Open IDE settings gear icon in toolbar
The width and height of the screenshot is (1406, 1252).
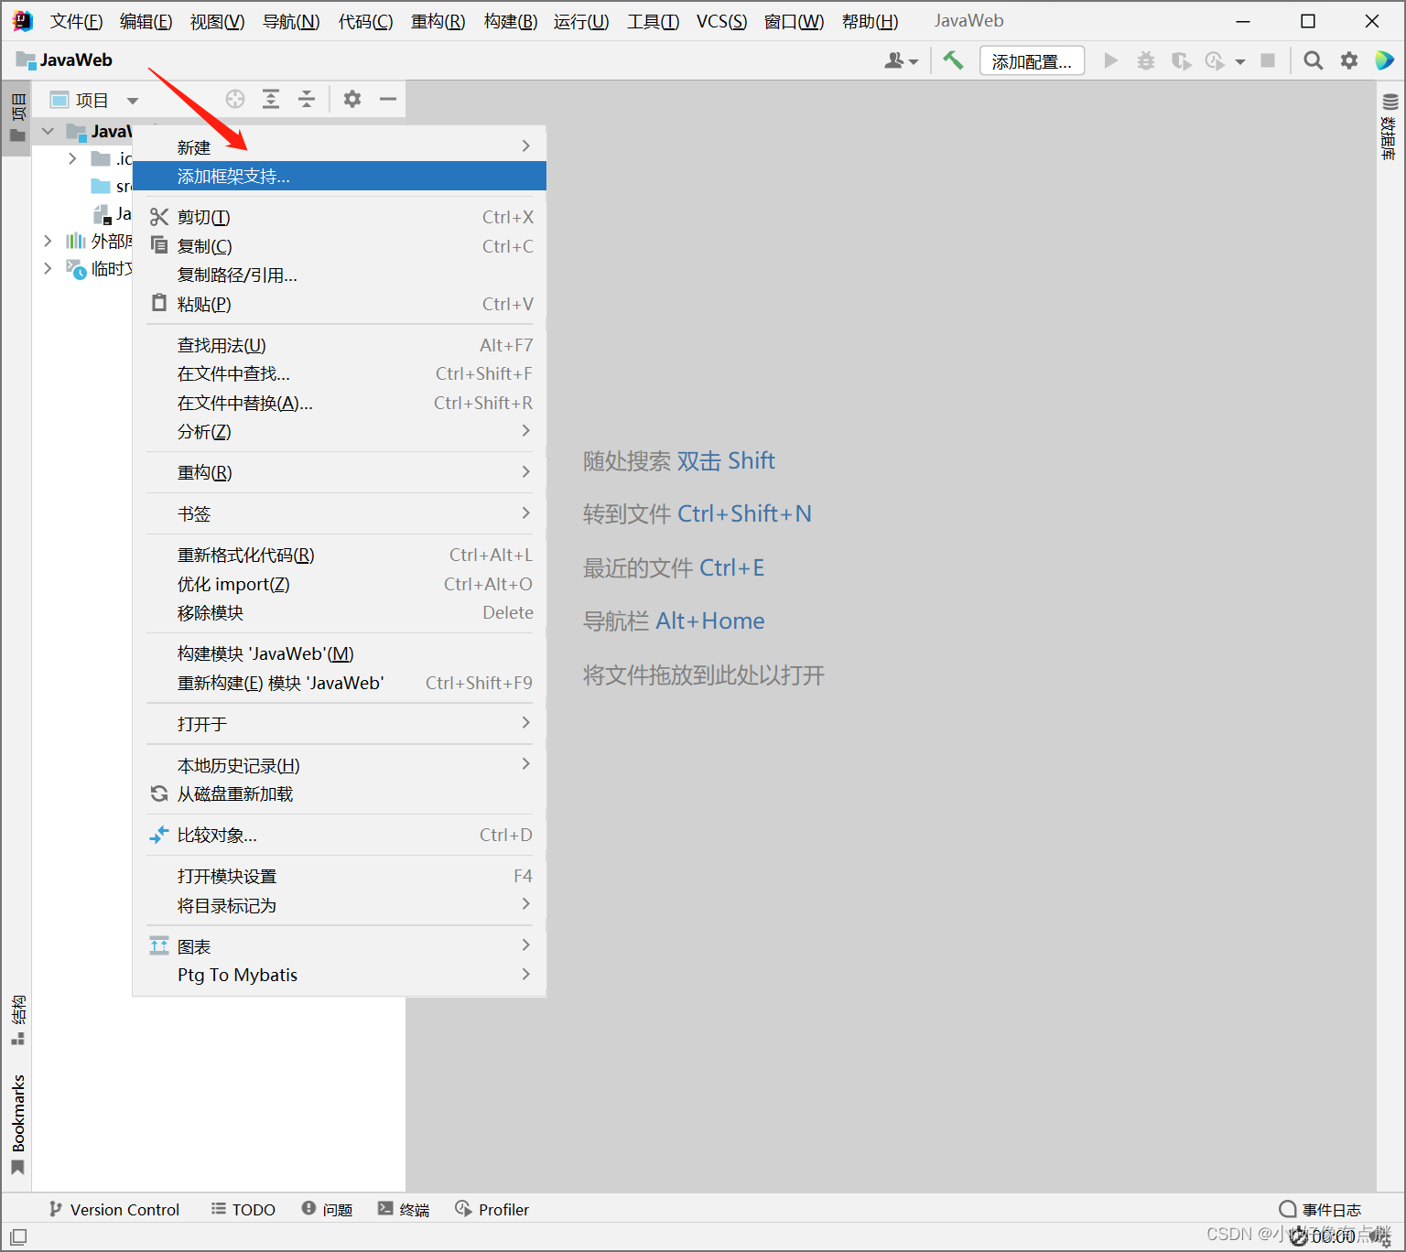click(x=1349, y=60)
